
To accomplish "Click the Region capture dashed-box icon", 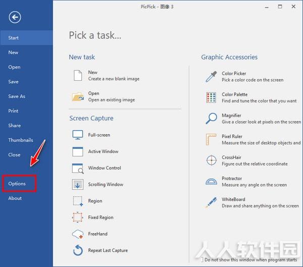I will click(x=78, y=201).
